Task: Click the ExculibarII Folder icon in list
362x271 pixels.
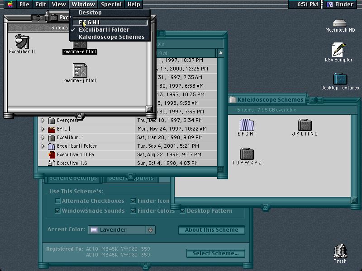Action: tap(52, 146)
